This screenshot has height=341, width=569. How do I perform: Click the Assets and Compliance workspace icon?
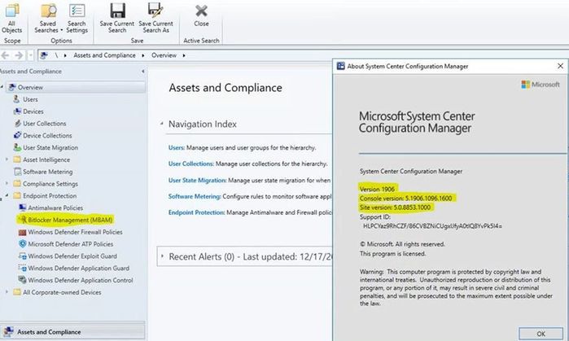click(x=8, y=331)
